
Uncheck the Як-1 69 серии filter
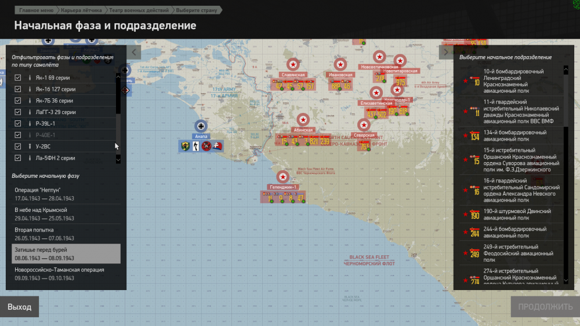click(x=18, y=78)
